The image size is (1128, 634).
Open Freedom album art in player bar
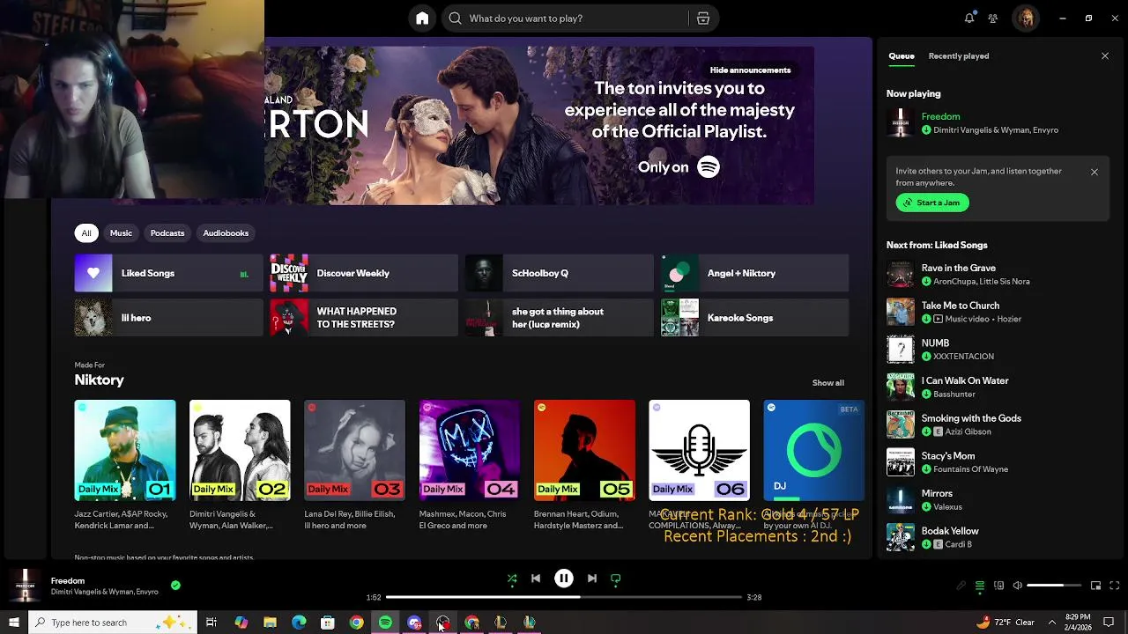[25, 585]
